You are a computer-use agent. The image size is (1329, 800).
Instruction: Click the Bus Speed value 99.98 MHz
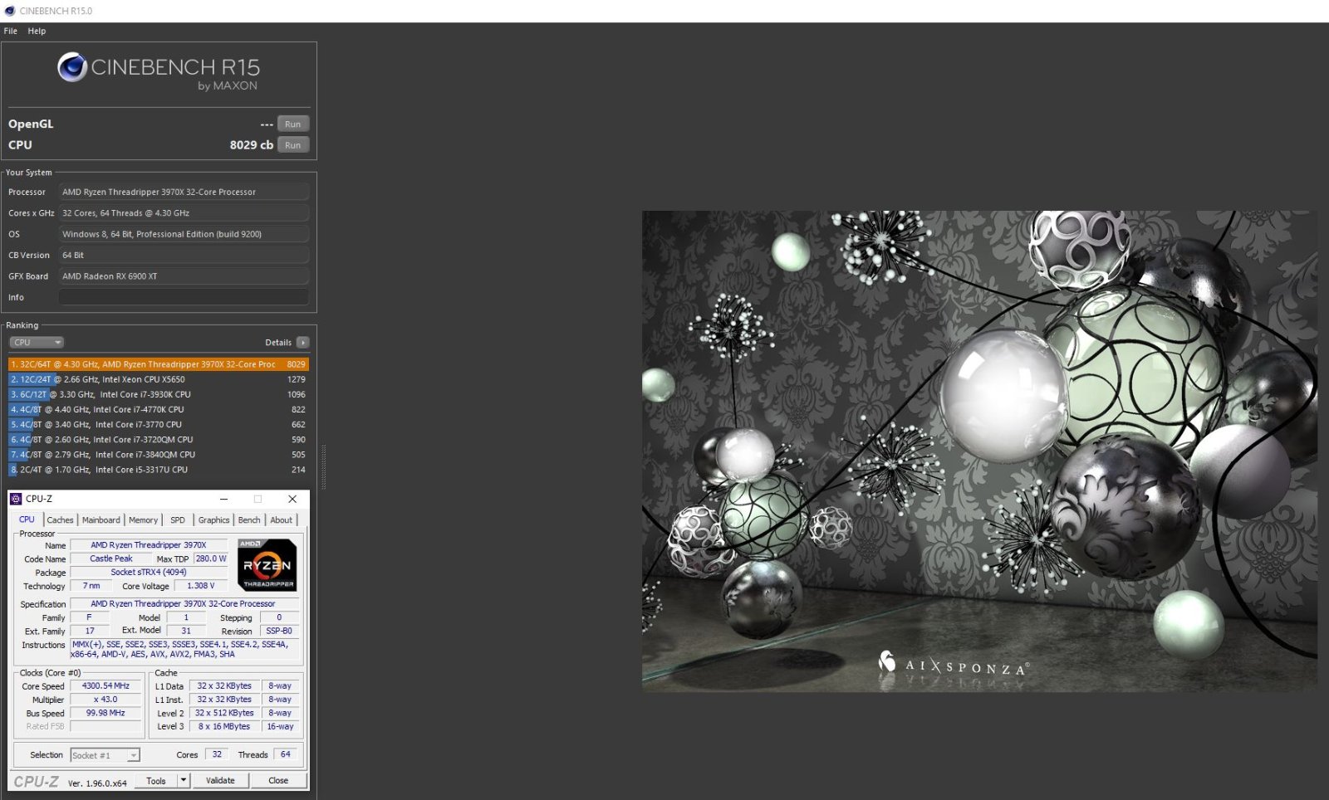105,713
